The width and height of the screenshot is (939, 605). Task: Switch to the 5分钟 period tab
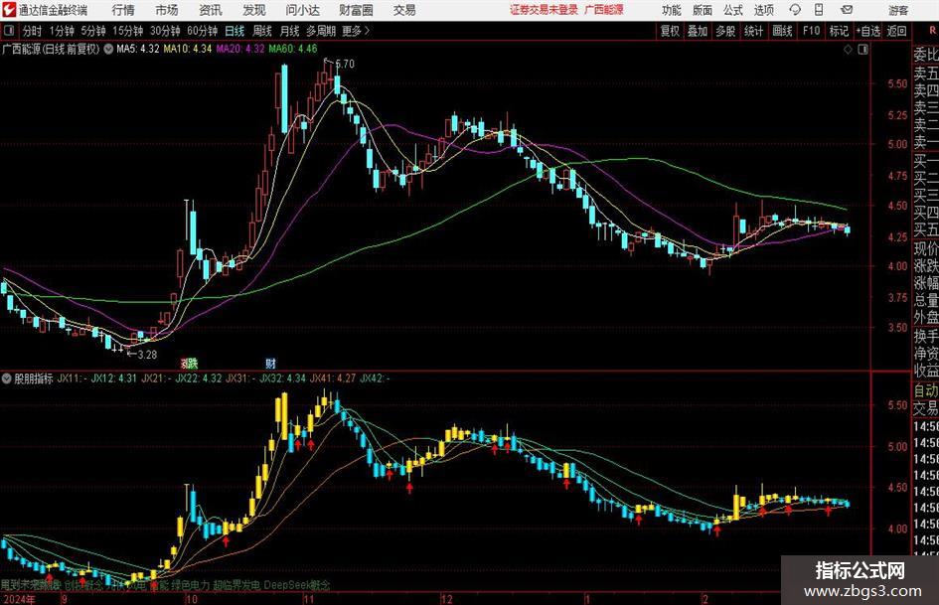point(93,31)
